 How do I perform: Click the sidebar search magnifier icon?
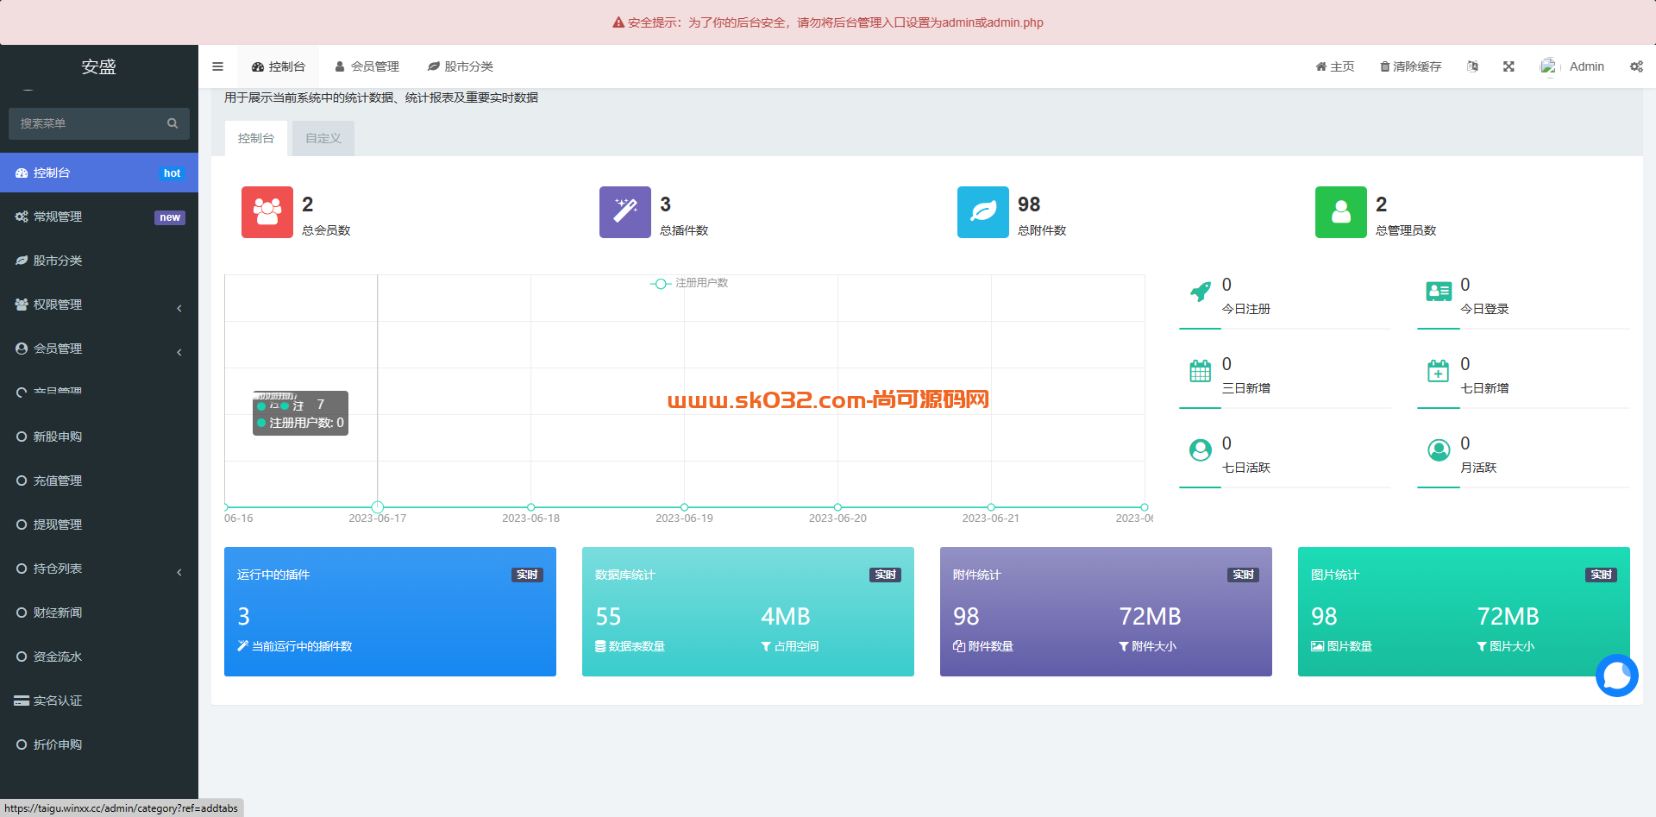[172, 123]
